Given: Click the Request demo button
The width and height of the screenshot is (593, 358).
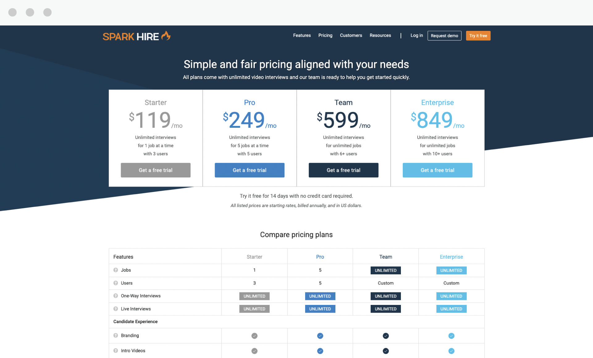Looking at the screenshot, I should coord(444,36).
